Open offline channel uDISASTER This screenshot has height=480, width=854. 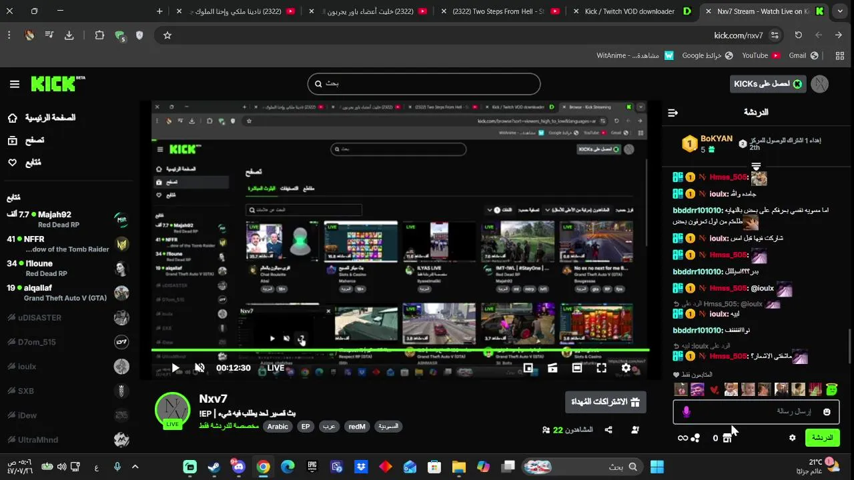pos(67,317)
